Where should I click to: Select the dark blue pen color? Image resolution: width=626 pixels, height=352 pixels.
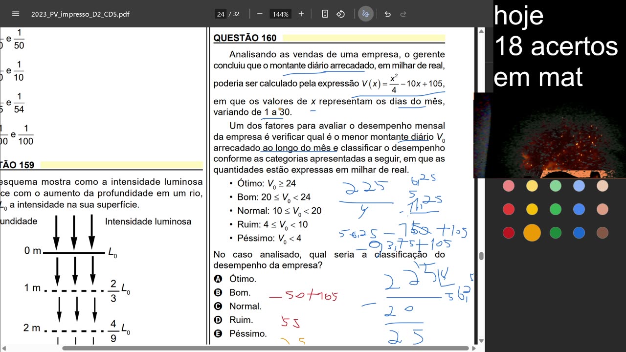tap(579, 233)
